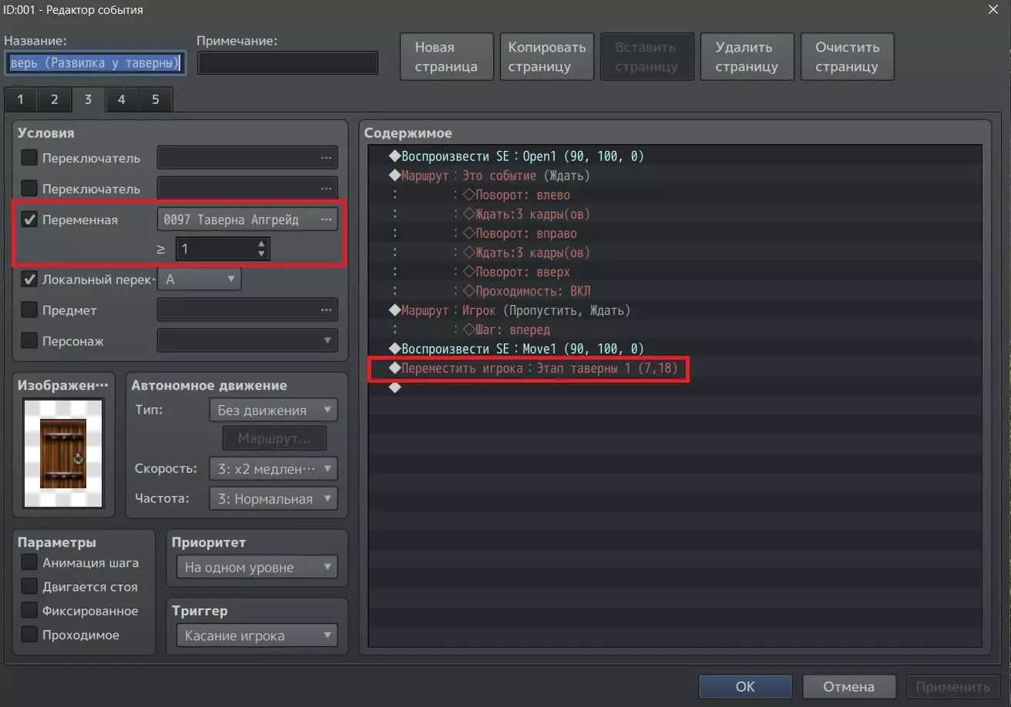
Task: Click the ellipsis of the Предмет field
Action: pyautogui.click(x=327, y=310)
